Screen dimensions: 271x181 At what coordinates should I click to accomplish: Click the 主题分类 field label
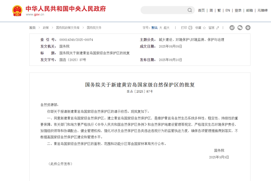pyautogui.click(x=148, y=40)
